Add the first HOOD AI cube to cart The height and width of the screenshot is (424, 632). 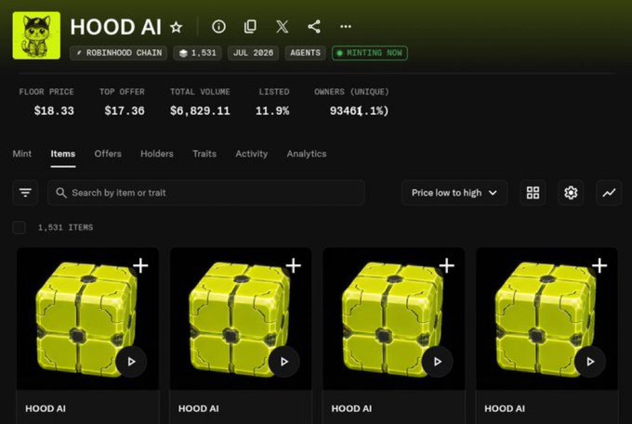(x=140, y=265)
